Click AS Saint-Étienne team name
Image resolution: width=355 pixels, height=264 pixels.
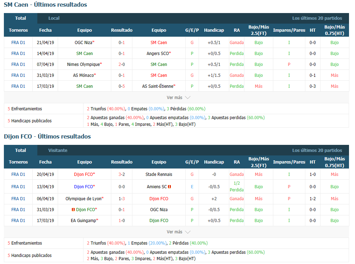point(157,86)
